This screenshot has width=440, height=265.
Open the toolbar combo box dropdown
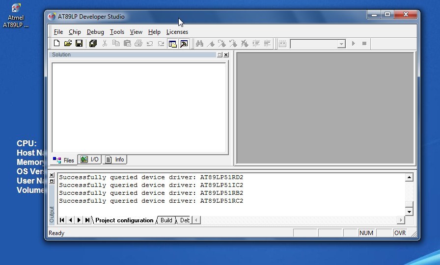(341, 44)
